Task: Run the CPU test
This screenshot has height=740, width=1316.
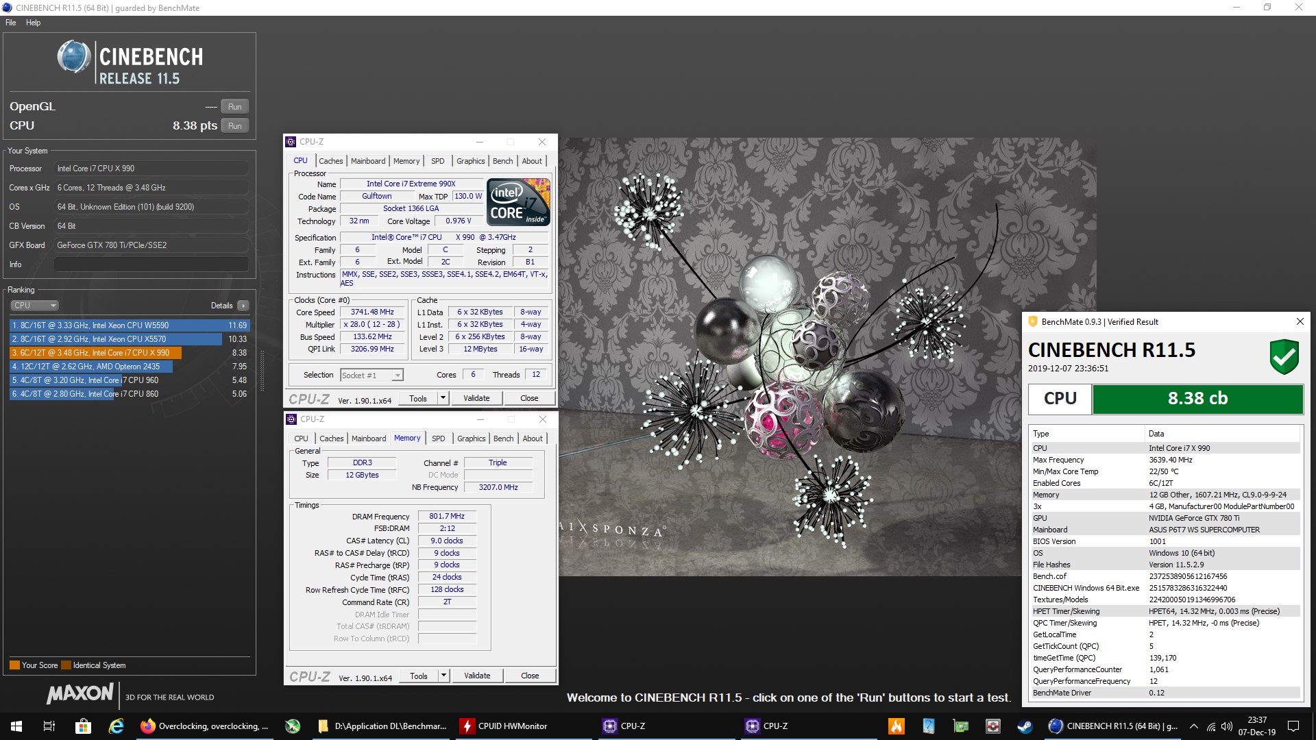Action: [235, 126]
